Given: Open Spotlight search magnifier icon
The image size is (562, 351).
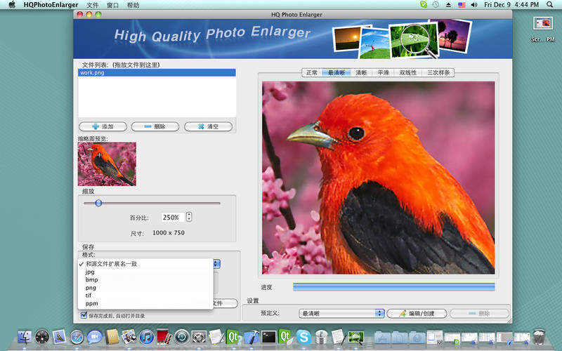Looking at the screenshot, I should click(550, 5).
